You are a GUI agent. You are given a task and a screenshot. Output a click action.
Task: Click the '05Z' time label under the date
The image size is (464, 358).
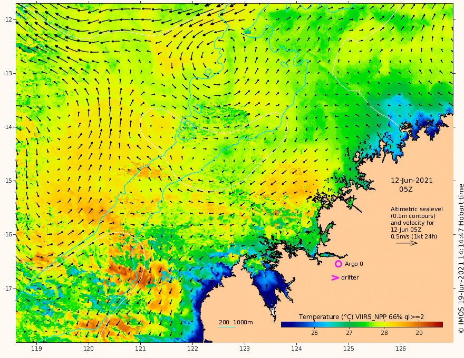(x=405, y=190)
